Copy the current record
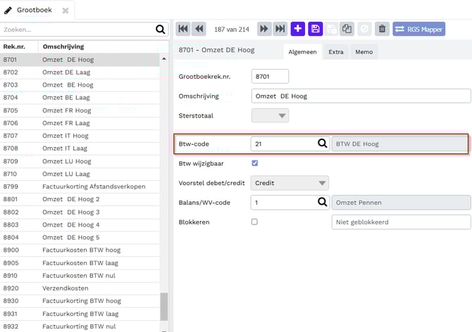The image size is (472, 332). point(347,29)
